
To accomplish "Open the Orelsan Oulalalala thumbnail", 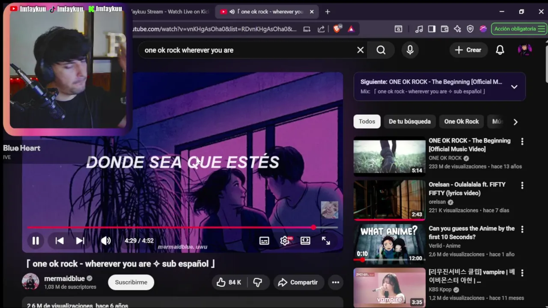I will click(390, 200).
